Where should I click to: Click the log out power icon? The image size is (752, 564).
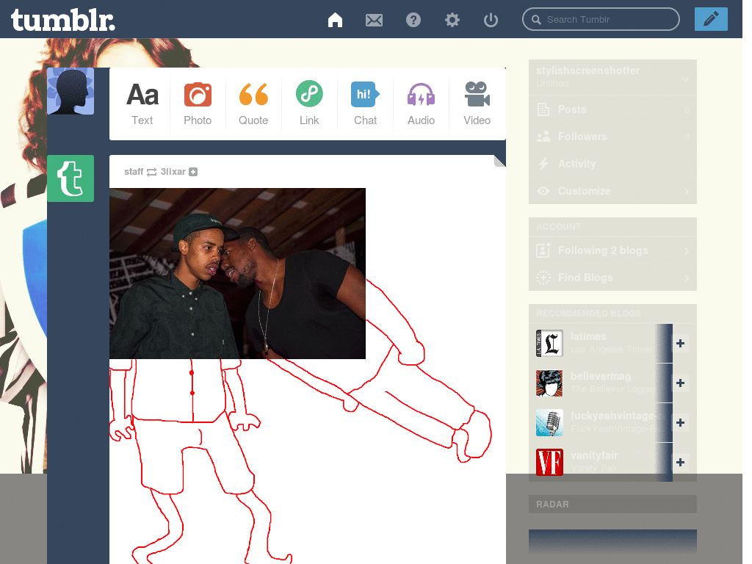491,20
